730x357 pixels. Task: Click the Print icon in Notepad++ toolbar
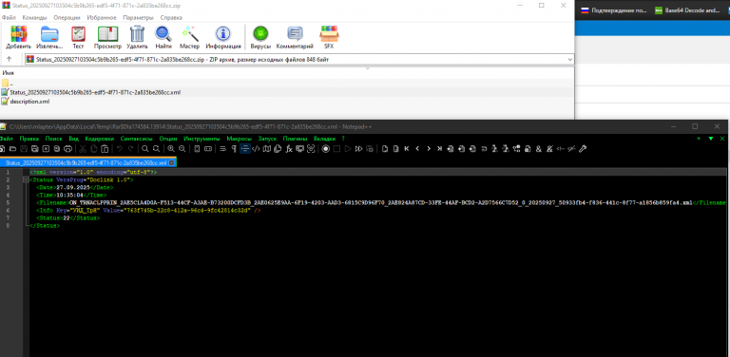click(x=68, y=149)
